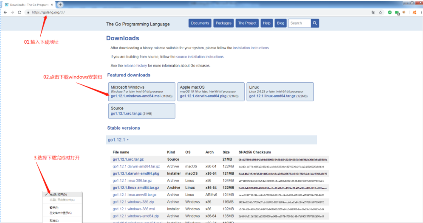The image size is (423, 223).
Task: Click go1.12.1.linux-386.tar.gz table link
Action: click(x=132, y=181)
